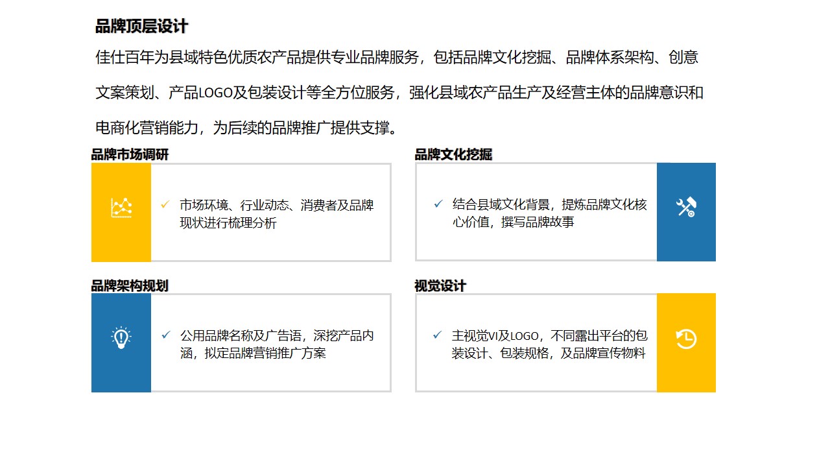
Task: Select the 品牌顶层设计 title text
Action: (141, 27)
